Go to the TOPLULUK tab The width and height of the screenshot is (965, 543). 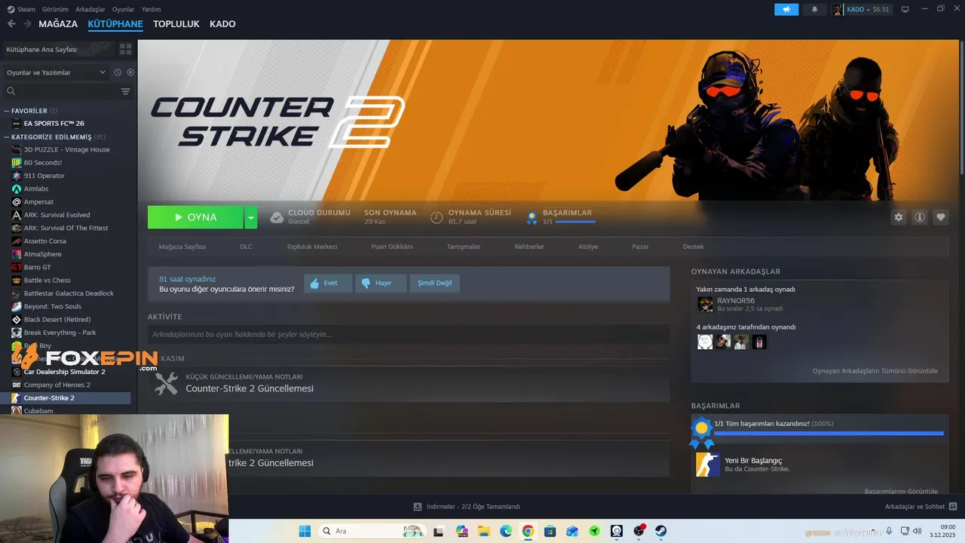[x=176, y=24]
